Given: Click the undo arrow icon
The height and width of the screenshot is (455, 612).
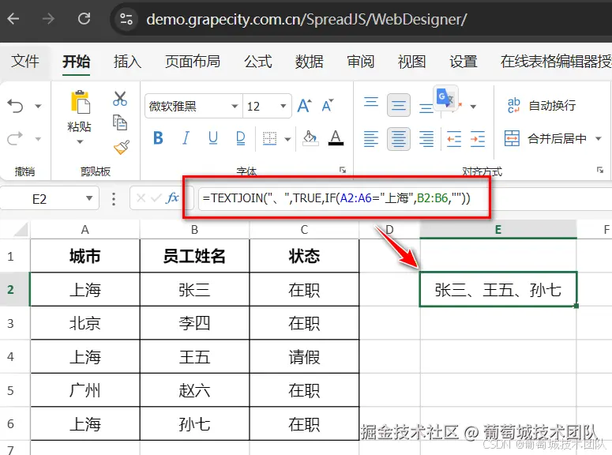Looking at the screenshot, I should 16,105.
